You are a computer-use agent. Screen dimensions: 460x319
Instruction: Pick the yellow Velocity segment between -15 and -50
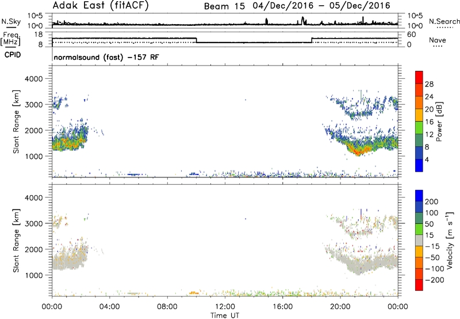419,252
